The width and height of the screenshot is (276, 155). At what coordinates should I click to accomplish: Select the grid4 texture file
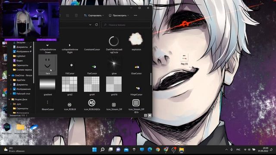92,86
